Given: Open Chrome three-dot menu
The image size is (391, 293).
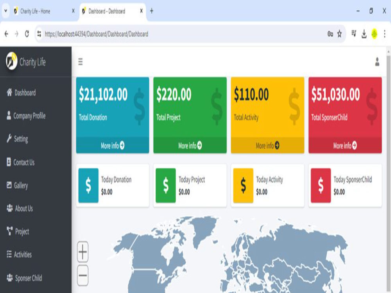Looking at the screenshot, I should (384, 34).
